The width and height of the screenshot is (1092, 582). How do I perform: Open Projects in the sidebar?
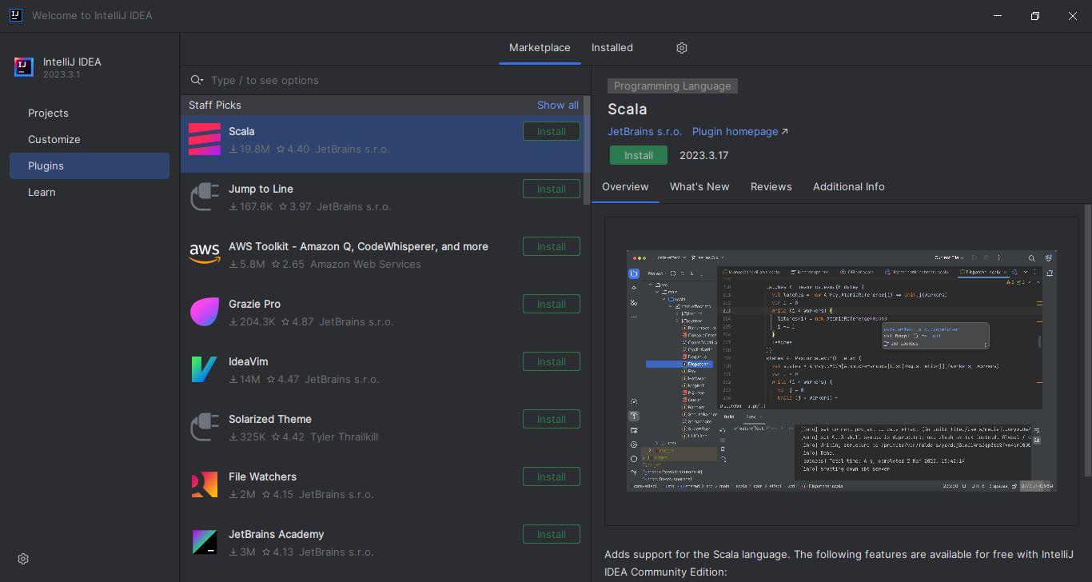90,113
